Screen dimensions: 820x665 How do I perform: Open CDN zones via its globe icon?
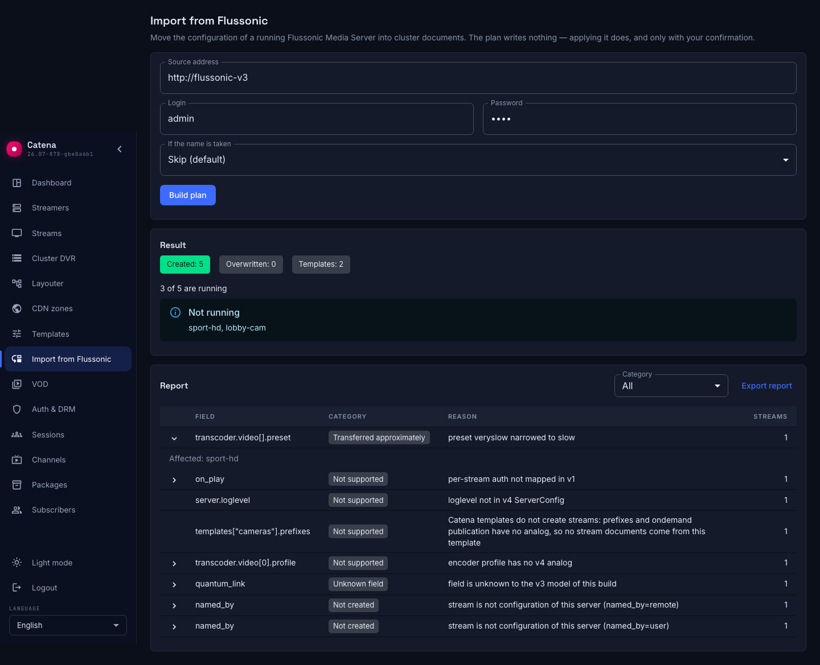[x=17, y=308]
